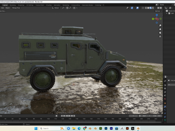Jump to end of timeline

coord(74,116)
